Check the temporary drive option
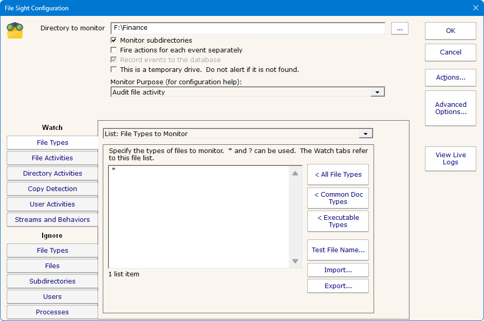The height and width of the screenshot is (321, 484). pyautogui.click(x=114, y=70)
